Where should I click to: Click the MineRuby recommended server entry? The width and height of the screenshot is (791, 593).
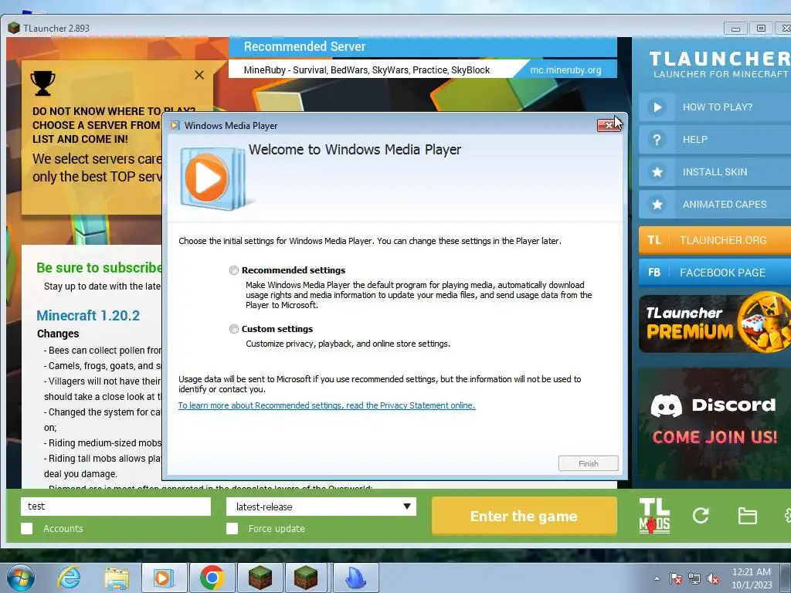367,70
